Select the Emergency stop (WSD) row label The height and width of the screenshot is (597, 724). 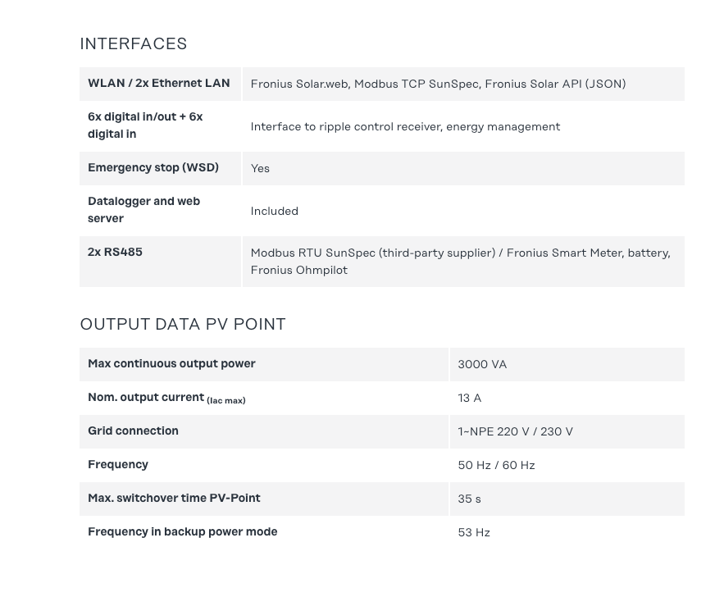(x=153, y=167)
